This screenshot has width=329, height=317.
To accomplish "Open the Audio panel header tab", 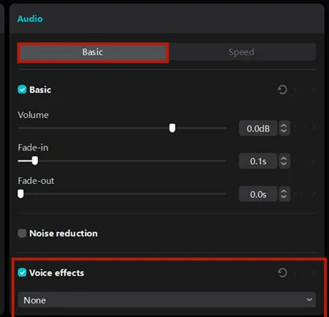I will [x=30, y=19].
